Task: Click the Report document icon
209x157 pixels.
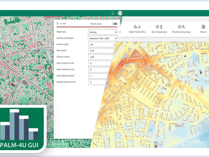Action: [x=203, y=27]
